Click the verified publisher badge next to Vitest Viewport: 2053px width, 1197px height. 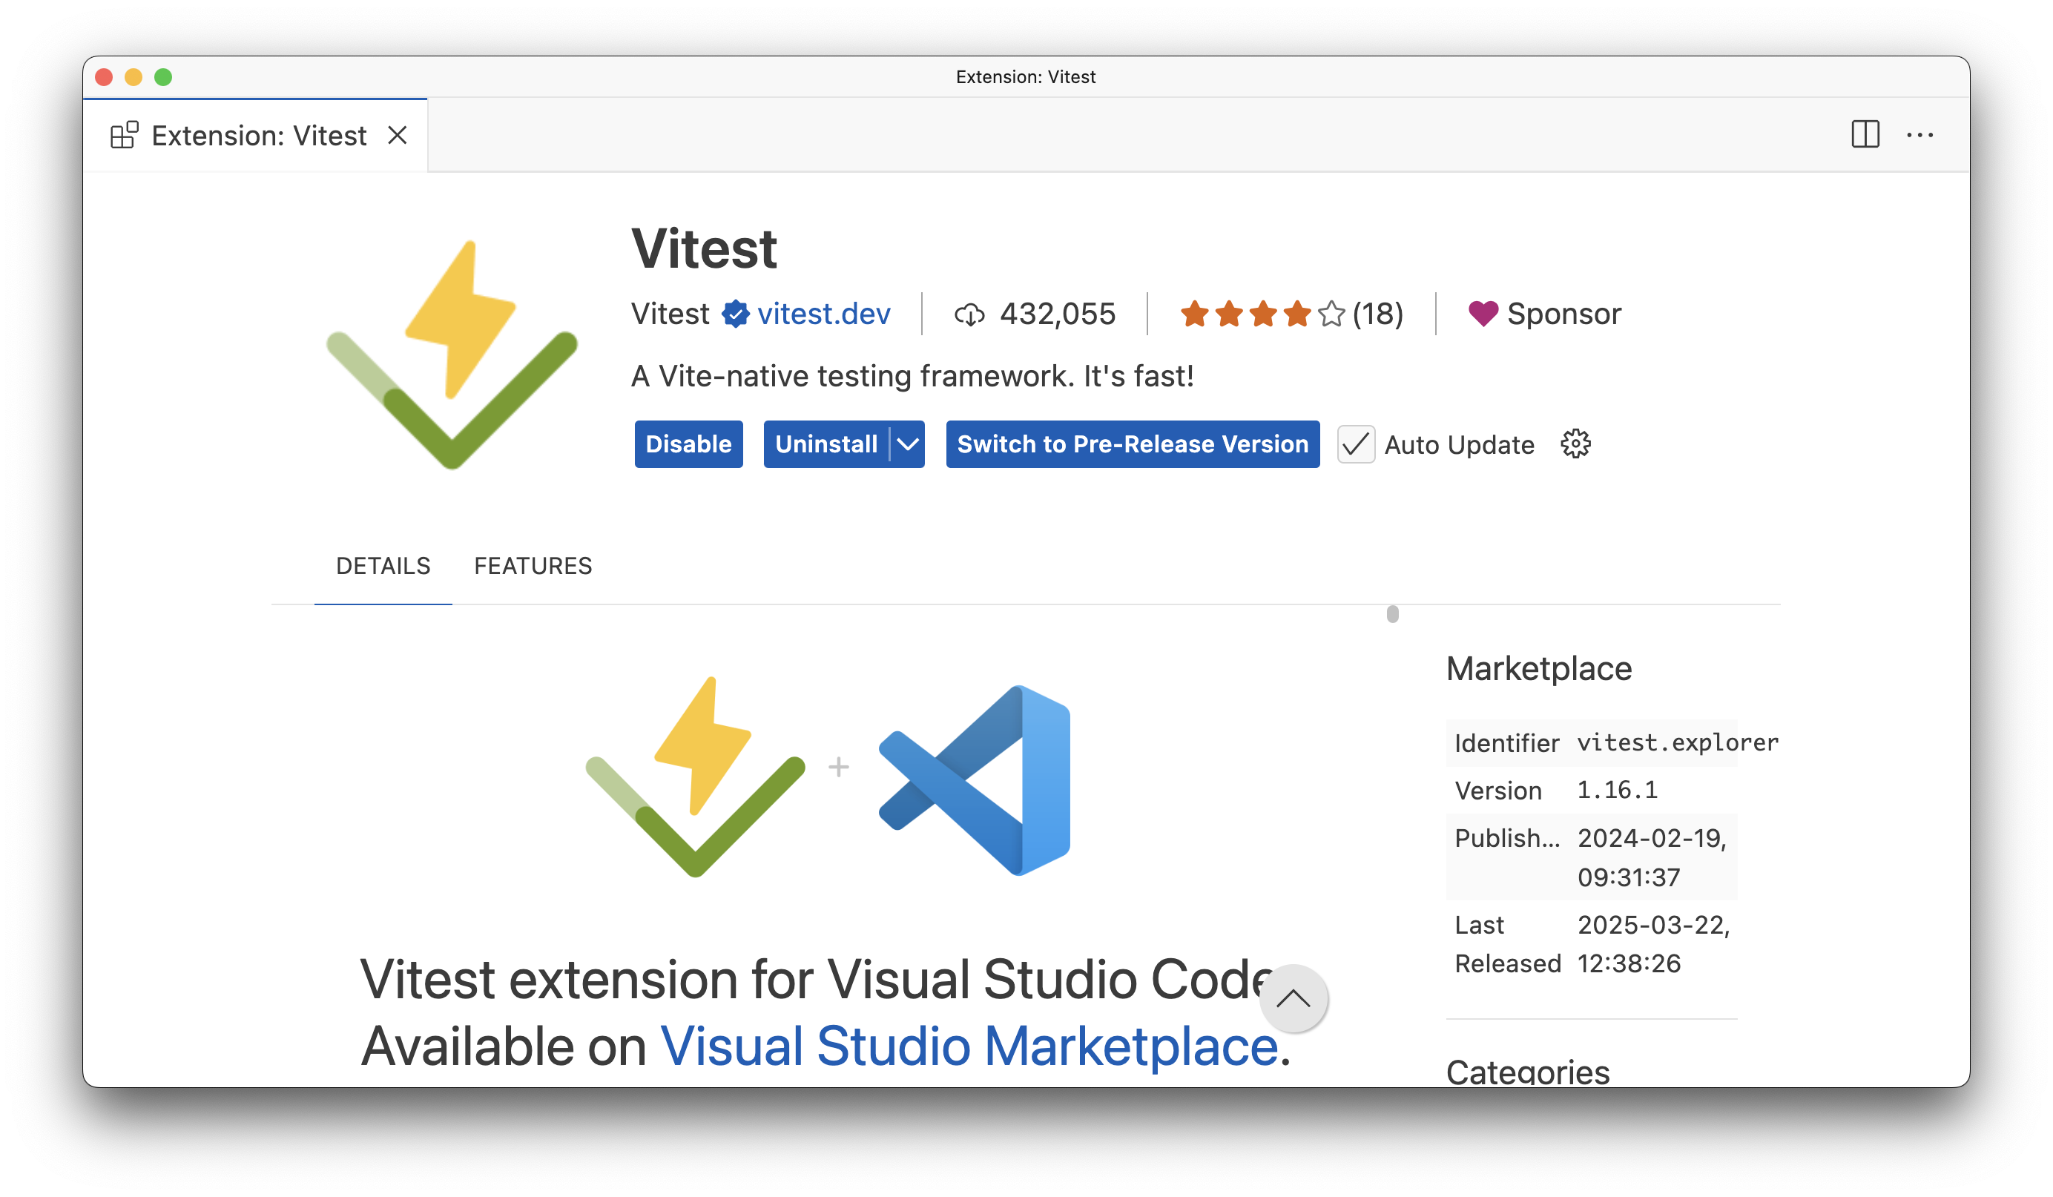[x=734, y=314]
